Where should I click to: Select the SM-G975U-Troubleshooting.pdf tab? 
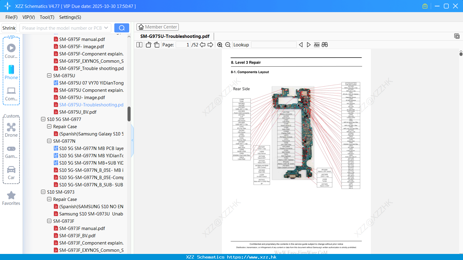[x=175, y=36]
